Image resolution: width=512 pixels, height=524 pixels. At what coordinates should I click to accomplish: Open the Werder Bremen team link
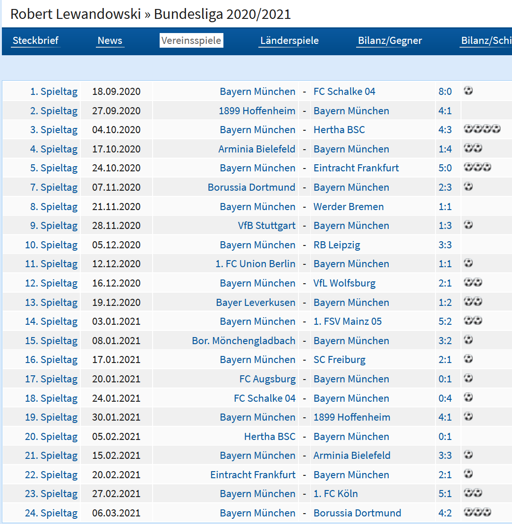pyautogui.click(x=349, y=207)
